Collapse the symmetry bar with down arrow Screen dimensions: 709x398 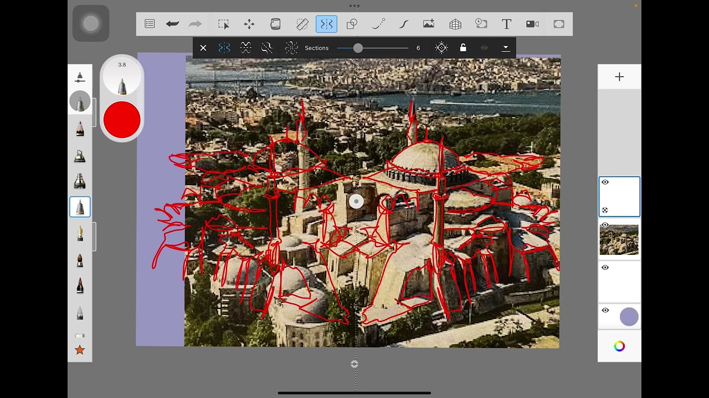click(506, 48)
